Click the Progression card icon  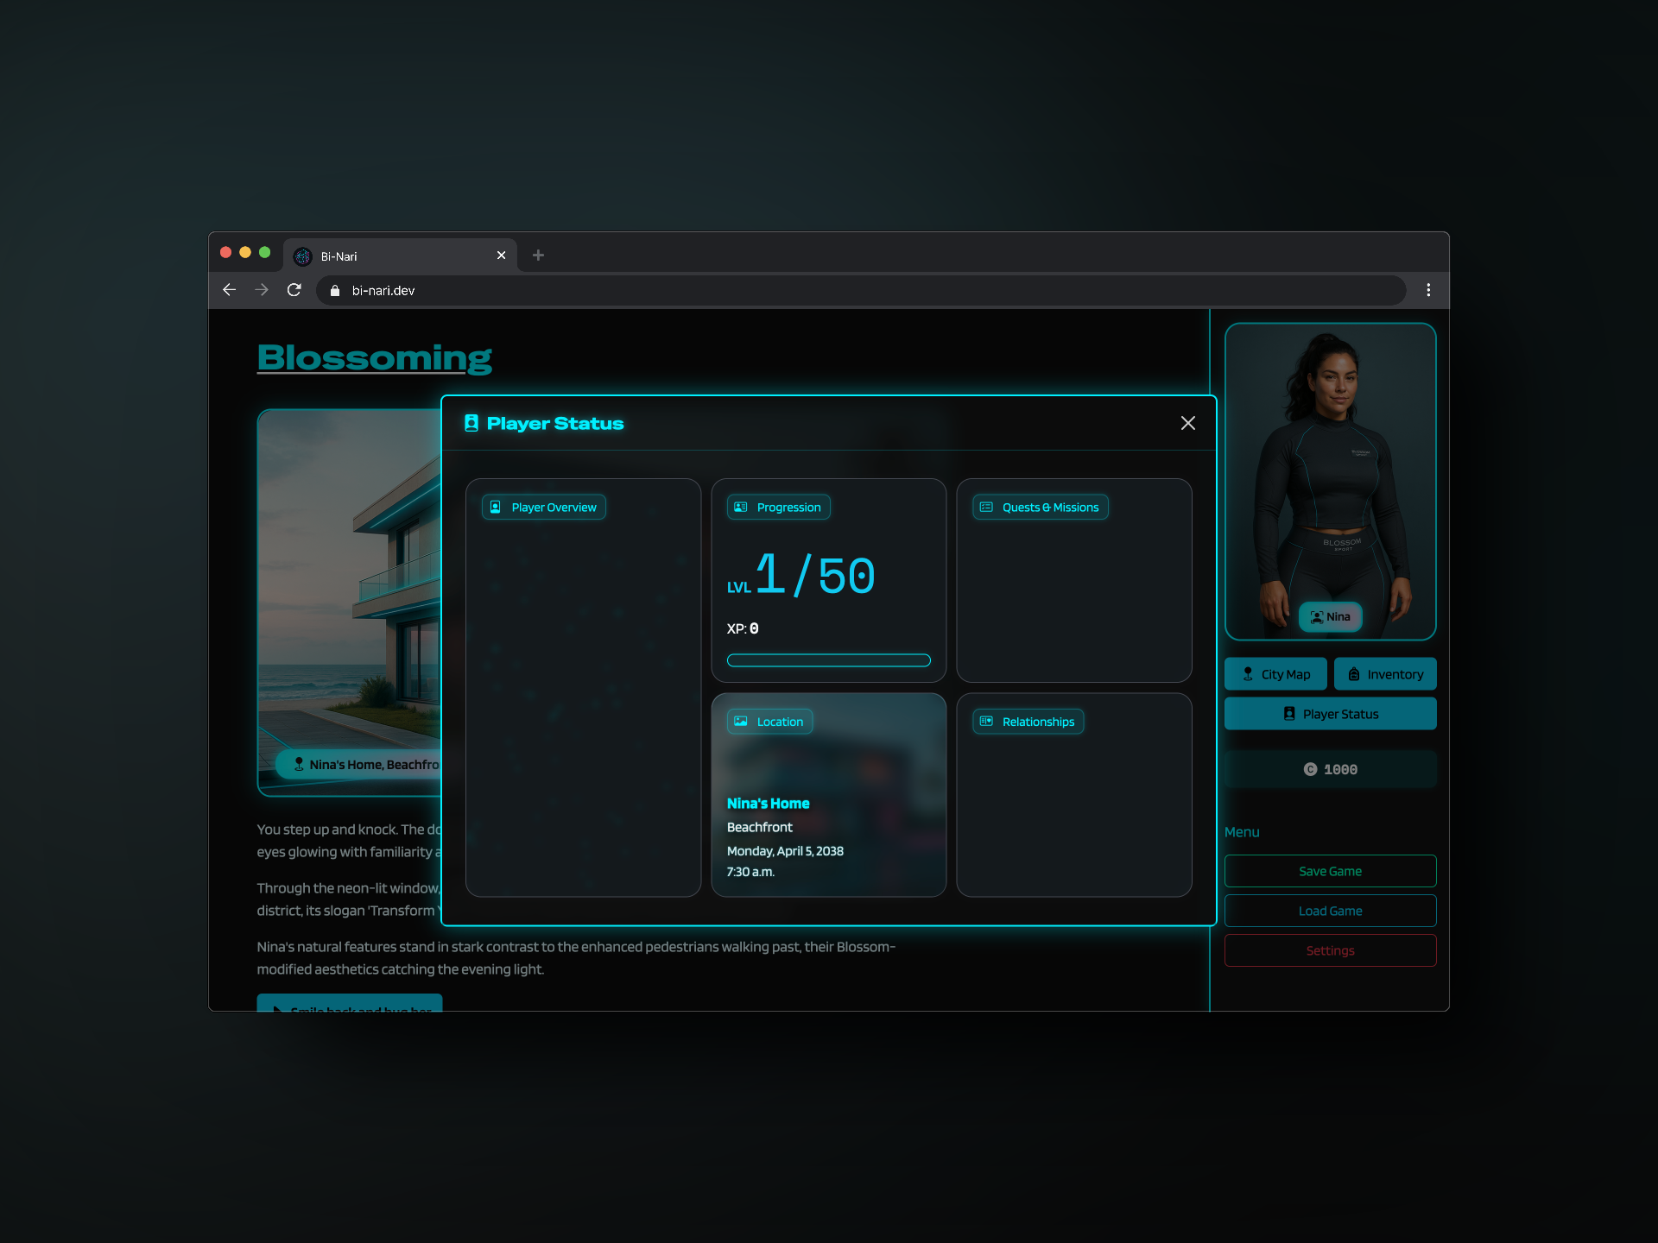point(741,508)
